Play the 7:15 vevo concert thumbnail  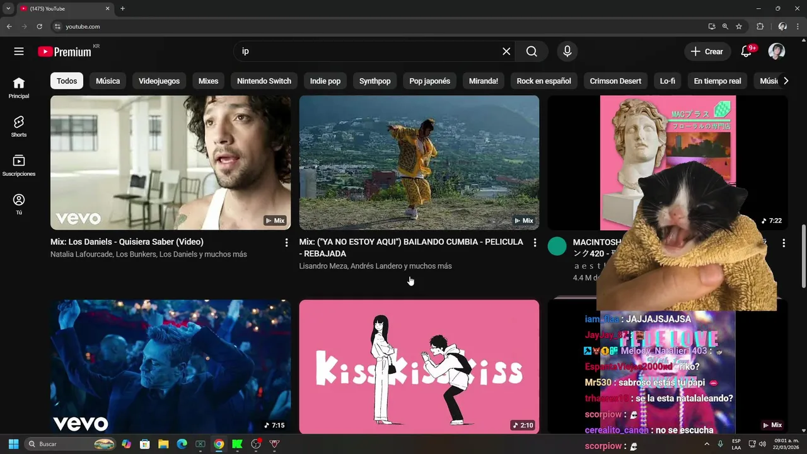click(x=171, y=366)
